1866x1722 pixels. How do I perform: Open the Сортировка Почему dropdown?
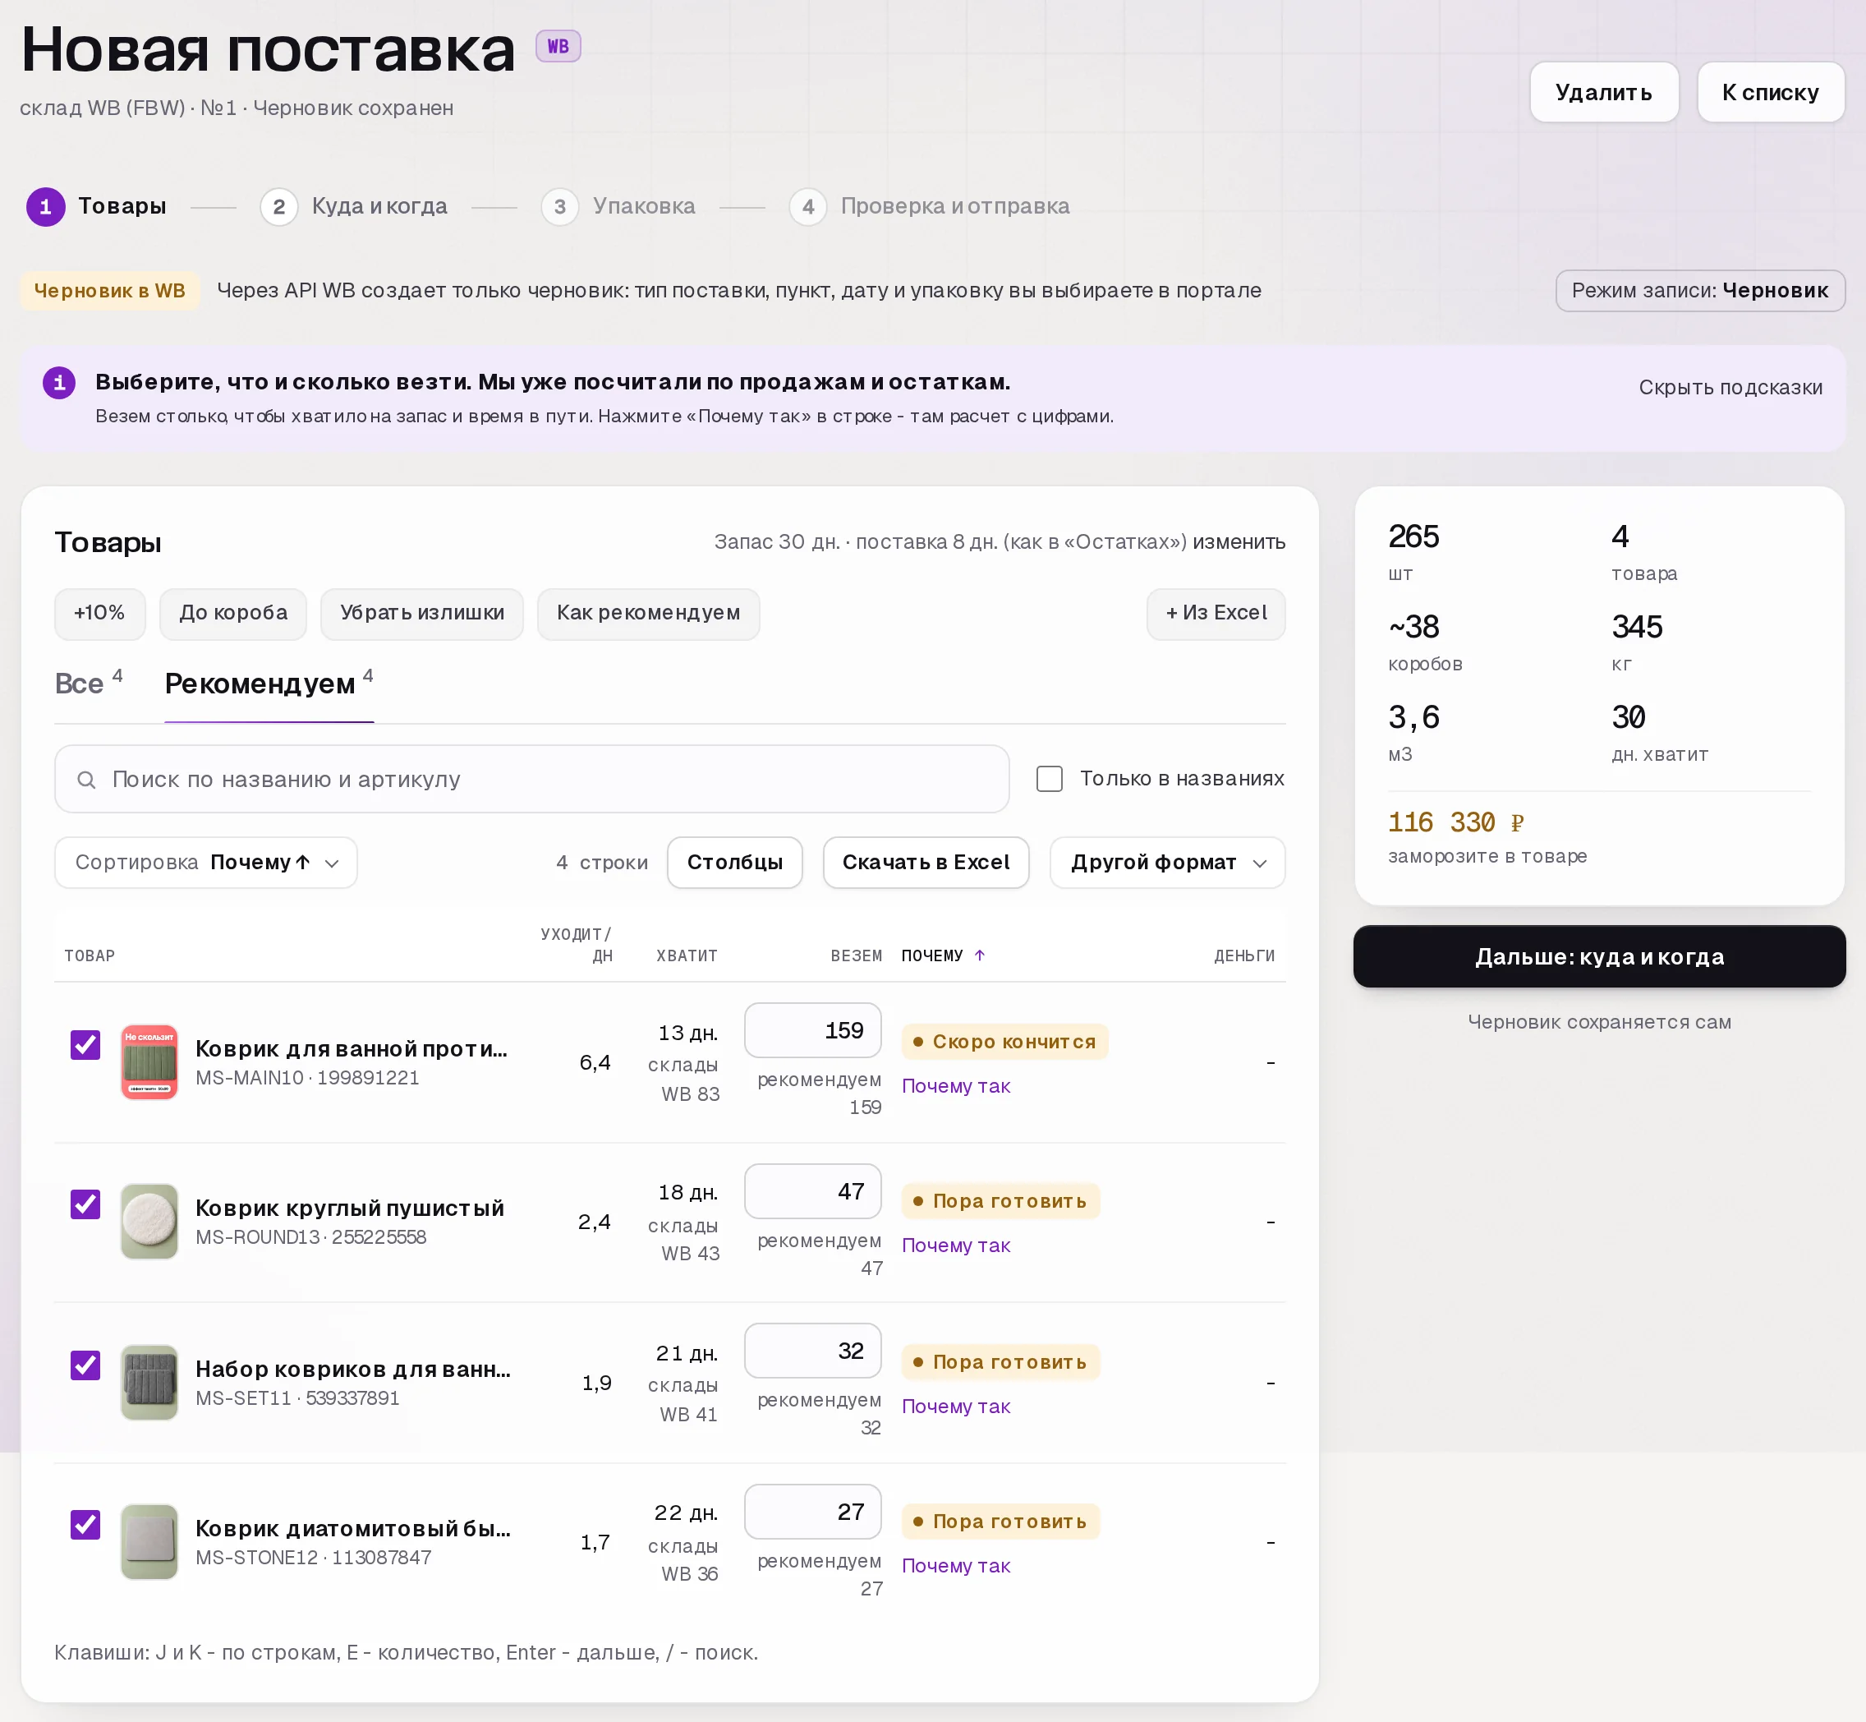pyautogui.click(x=206, y=863)
